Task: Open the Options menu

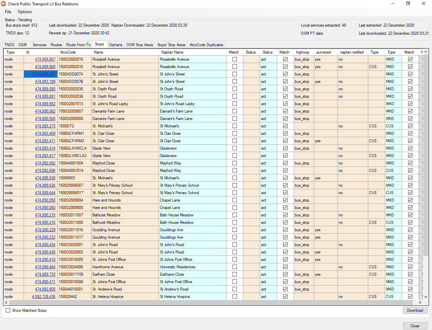Action: [x=25, y=12]
